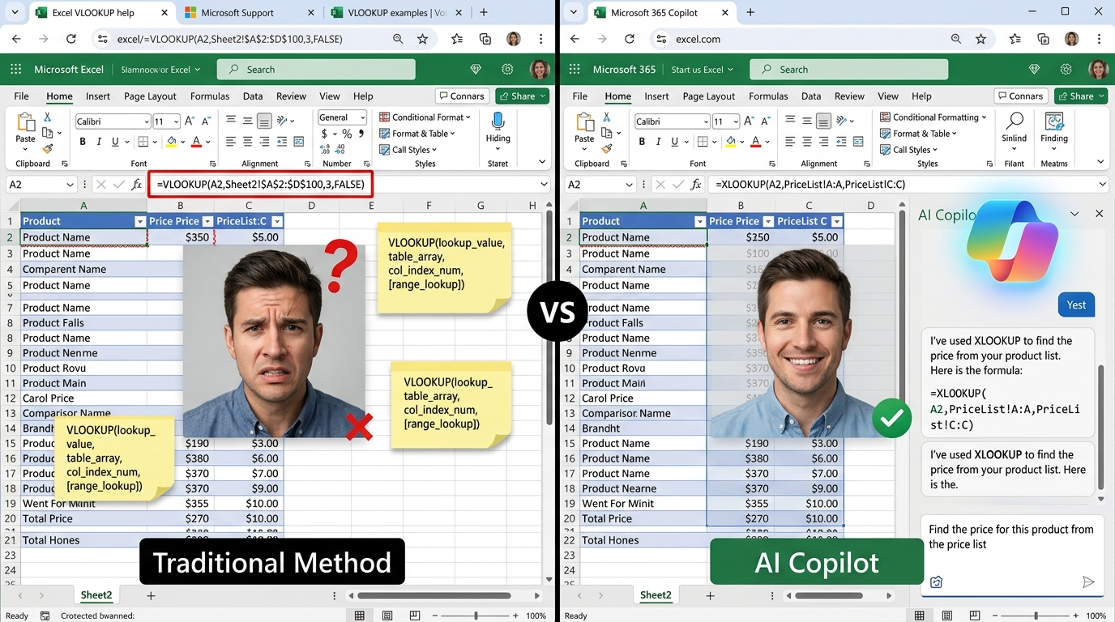Click Accounting dollar format icon in left window
This screenshot has width=1115, height=622.
(324, 134)
